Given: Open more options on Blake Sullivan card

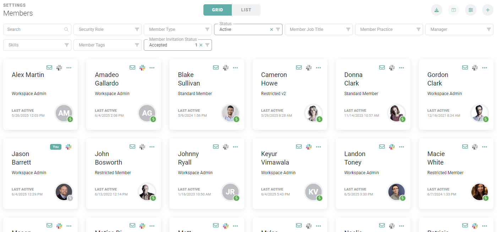Looking at the screenshot, I should click(x=235, y=67).
